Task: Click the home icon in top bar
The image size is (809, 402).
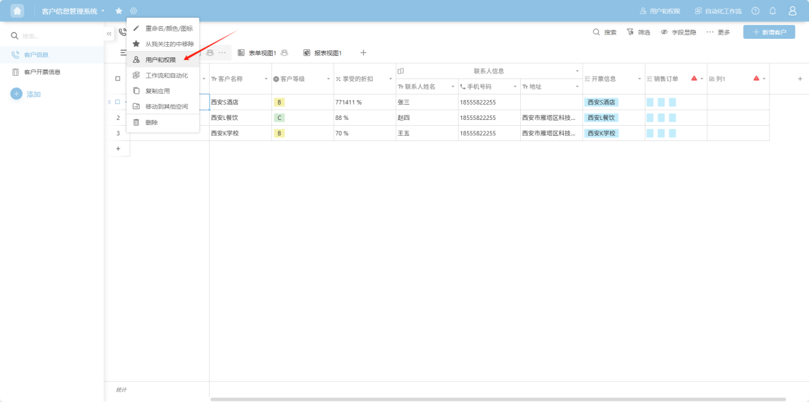Action: coord(17,11)
